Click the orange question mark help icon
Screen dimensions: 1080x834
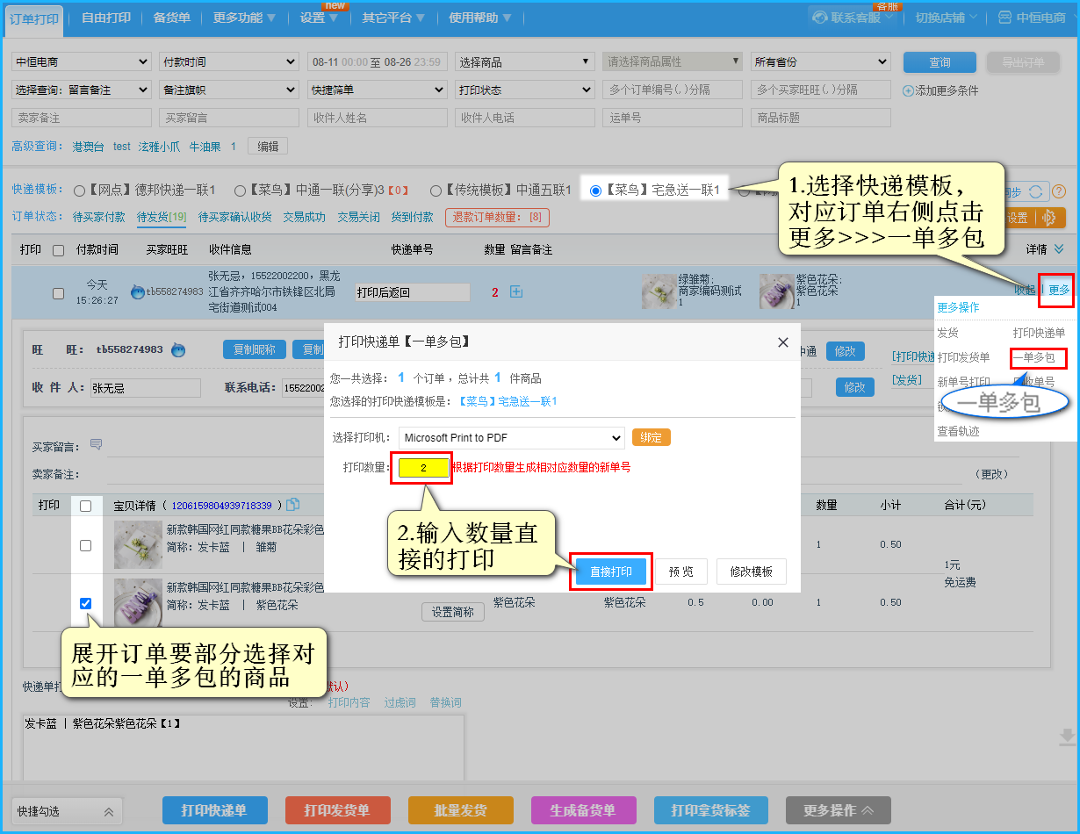click(x=1059, y=191)
